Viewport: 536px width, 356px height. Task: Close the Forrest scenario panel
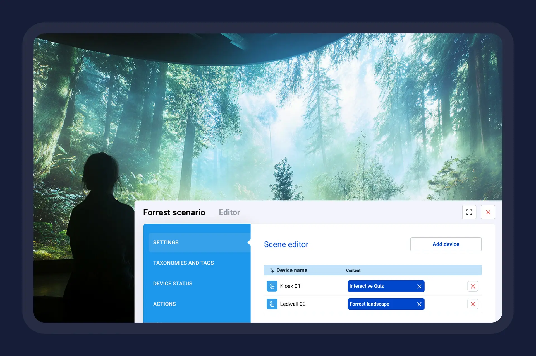coord(488,212)
